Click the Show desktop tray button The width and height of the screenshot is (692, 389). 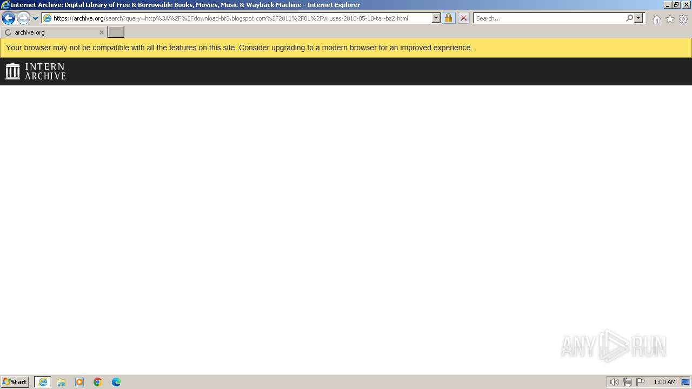pyautogui.click(x=686, y=382)
